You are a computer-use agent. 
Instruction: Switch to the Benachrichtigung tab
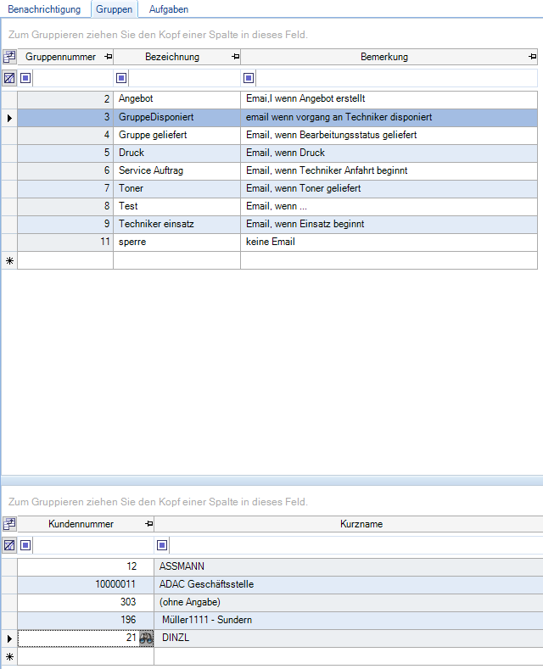point(44,9)
